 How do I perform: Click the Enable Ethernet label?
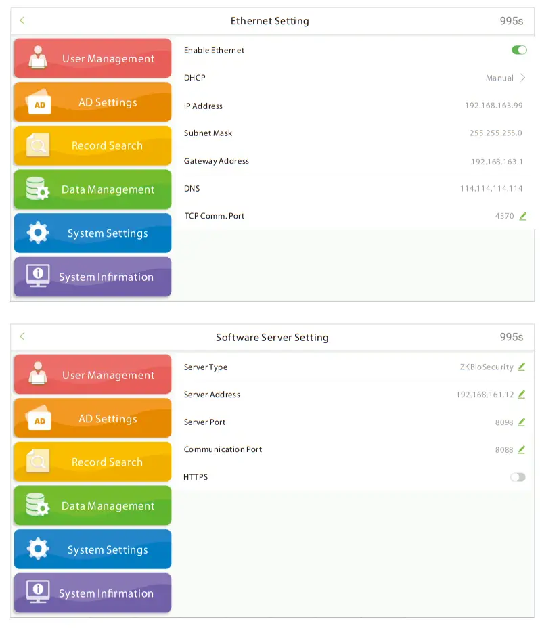click(x=214, y=50)
